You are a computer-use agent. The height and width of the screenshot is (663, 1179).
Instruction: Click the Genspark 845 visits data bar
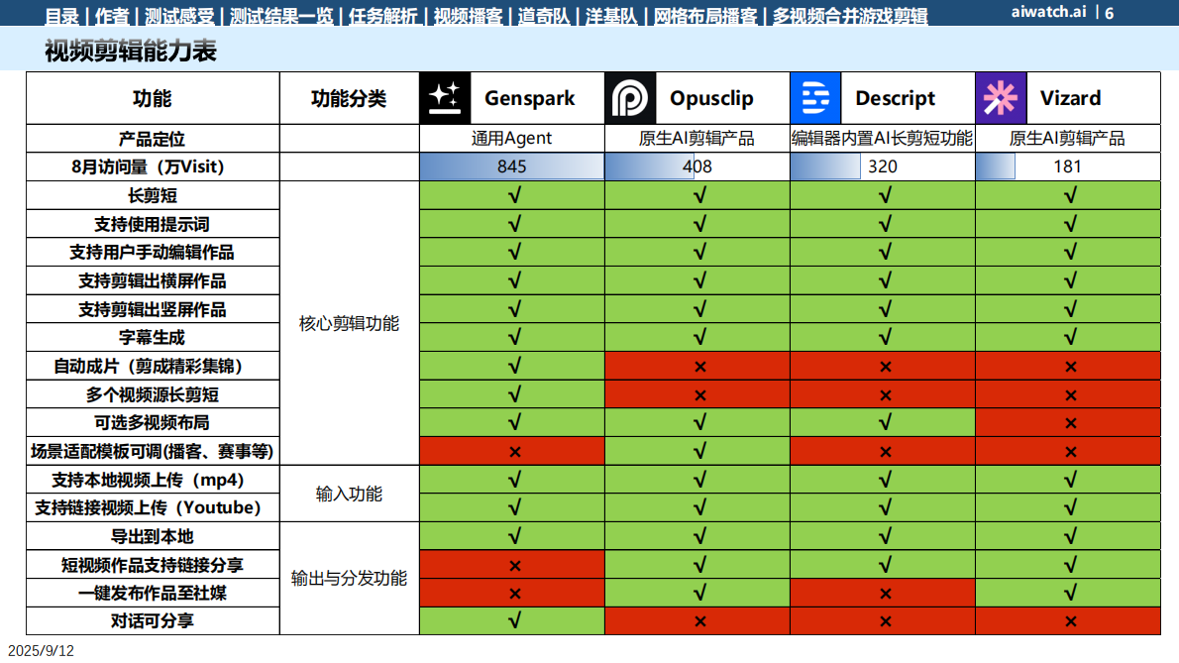[512, 166]
